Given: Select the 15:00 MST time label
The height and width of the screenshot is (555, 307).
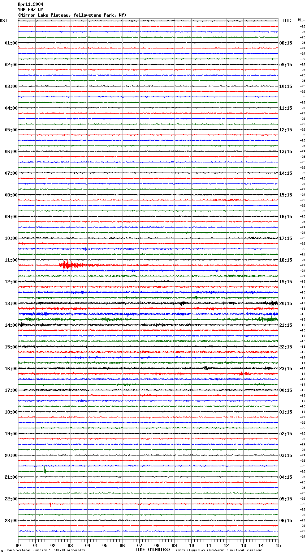Looking at the screenshot, I should (11, 347).
